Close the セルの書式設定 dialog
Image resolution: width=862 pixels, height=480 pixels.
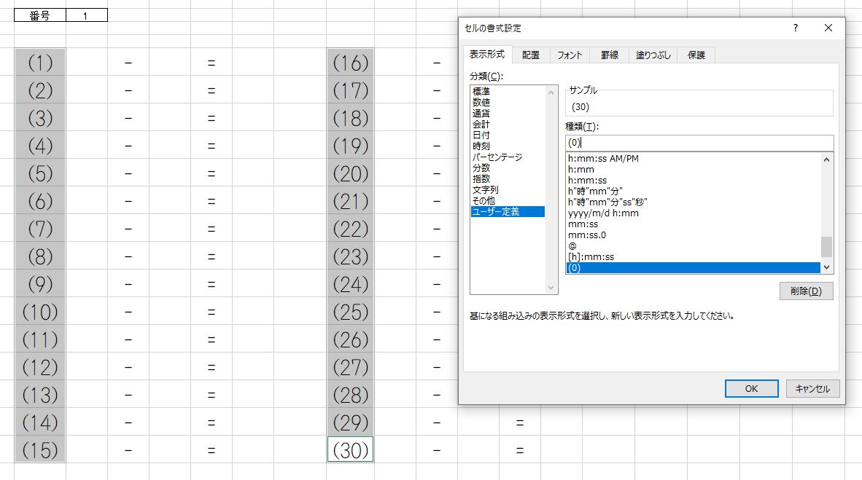coord(828,28)
